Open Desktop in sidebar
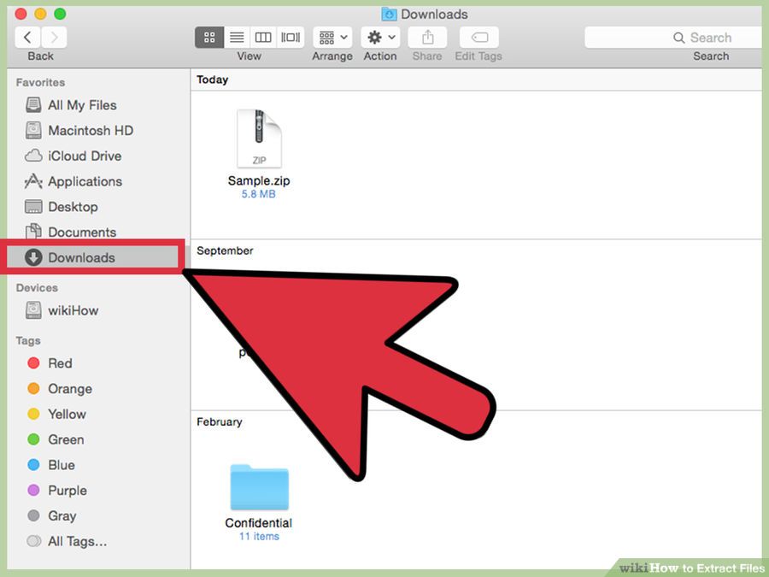The image size is (769, 577). tap(73, 207)
